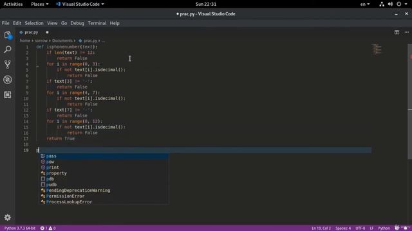The height and width of the screenshot is (231, 412).
Task: Click UTF-8 encoding status
Action: click(x=360, y=228)
